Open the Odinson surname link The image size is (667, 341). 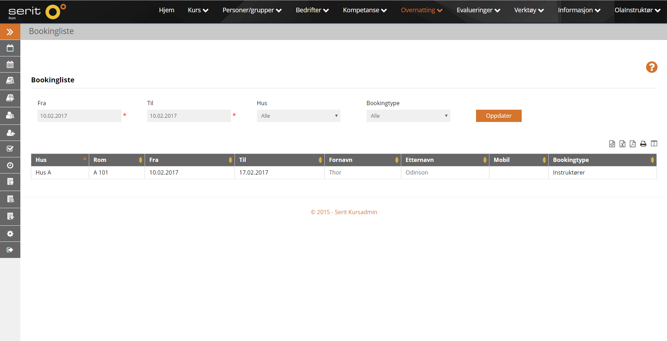(417, 172)
